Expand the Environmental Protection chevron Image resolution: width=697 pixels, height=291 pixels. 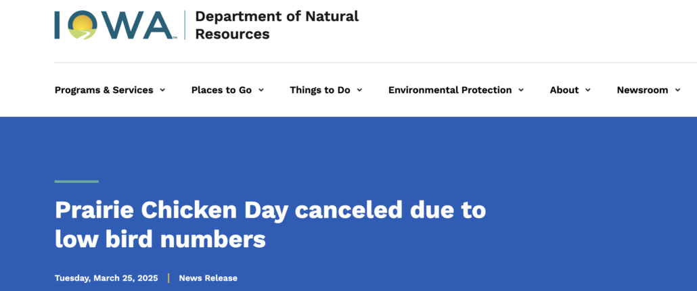(x=521, y=90)
